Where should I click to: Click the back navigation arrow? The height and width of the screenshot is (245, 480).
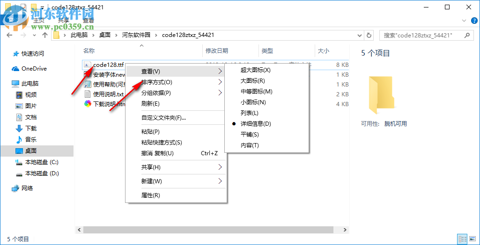pyautogui.click(x=9, y=35)
